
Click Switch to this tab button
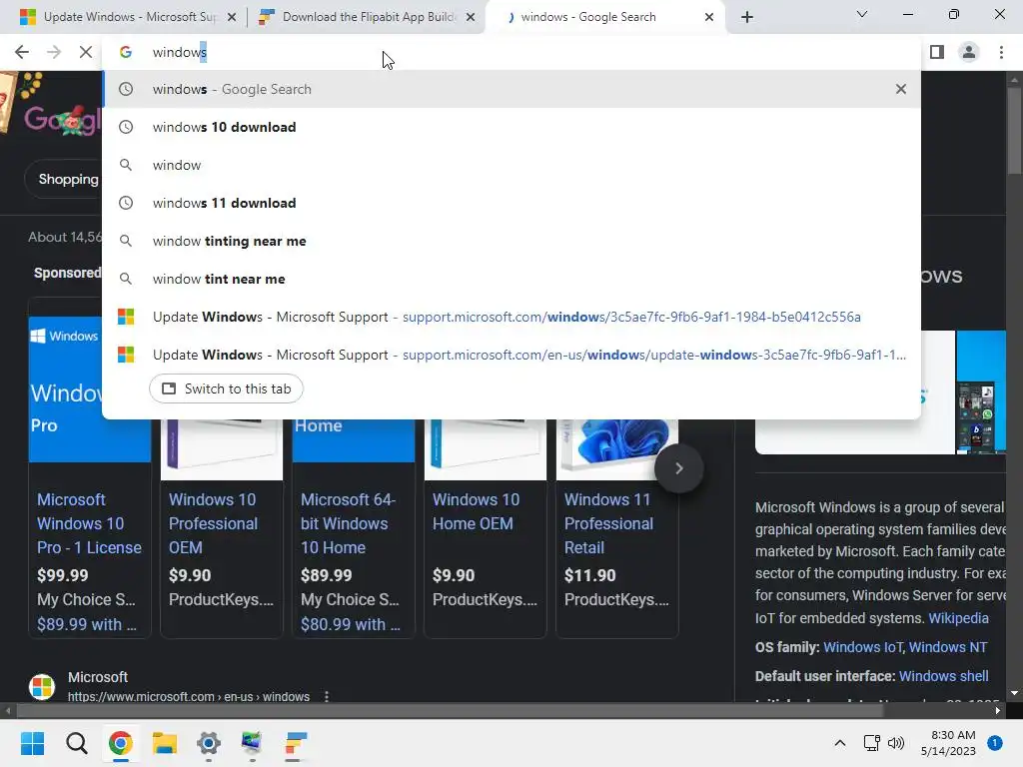pyautogui.click(x=226, y=388)
